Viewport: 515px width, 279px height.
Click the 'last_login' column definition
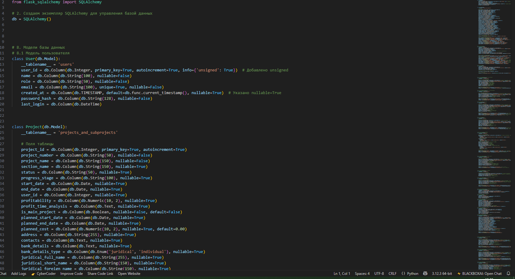click(61, 104)
